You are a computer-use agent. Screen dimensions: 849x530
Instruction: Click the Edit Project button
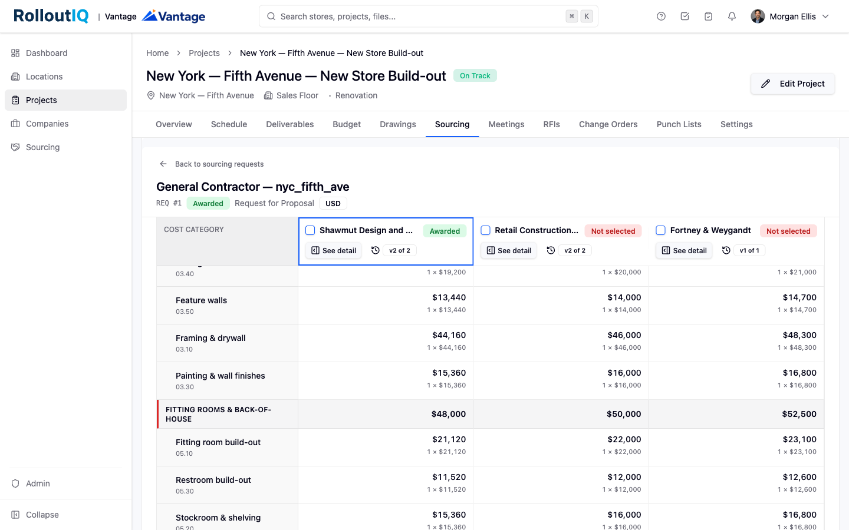pyautogui.click(x=792, y=84)
